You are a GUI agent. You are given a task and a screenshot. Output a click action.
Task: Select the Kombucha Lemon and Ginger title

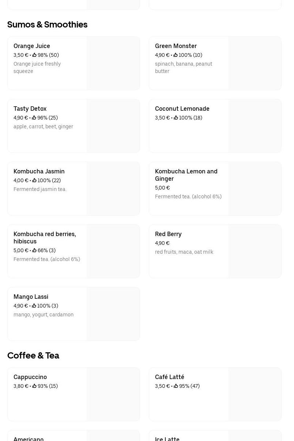(x=186, y=175)
